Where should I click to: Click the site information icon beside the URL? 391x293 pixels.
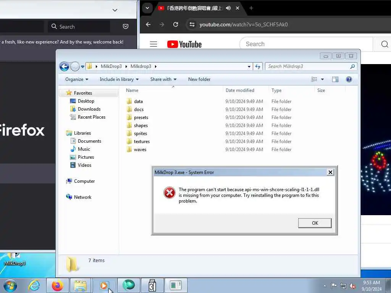tap(192, 24)
